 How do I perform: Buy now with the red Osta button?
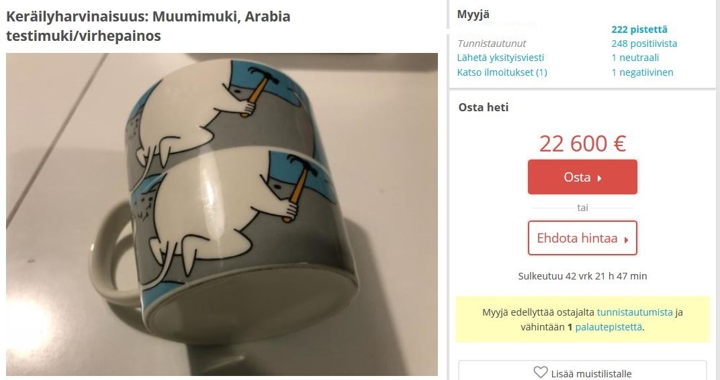(x=582, y=177)
